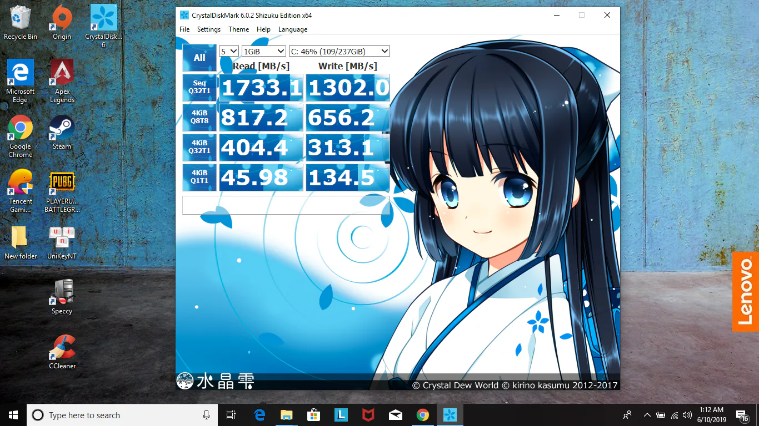Start the 4KiB Q32T1 test

click(x=199, y=148)
